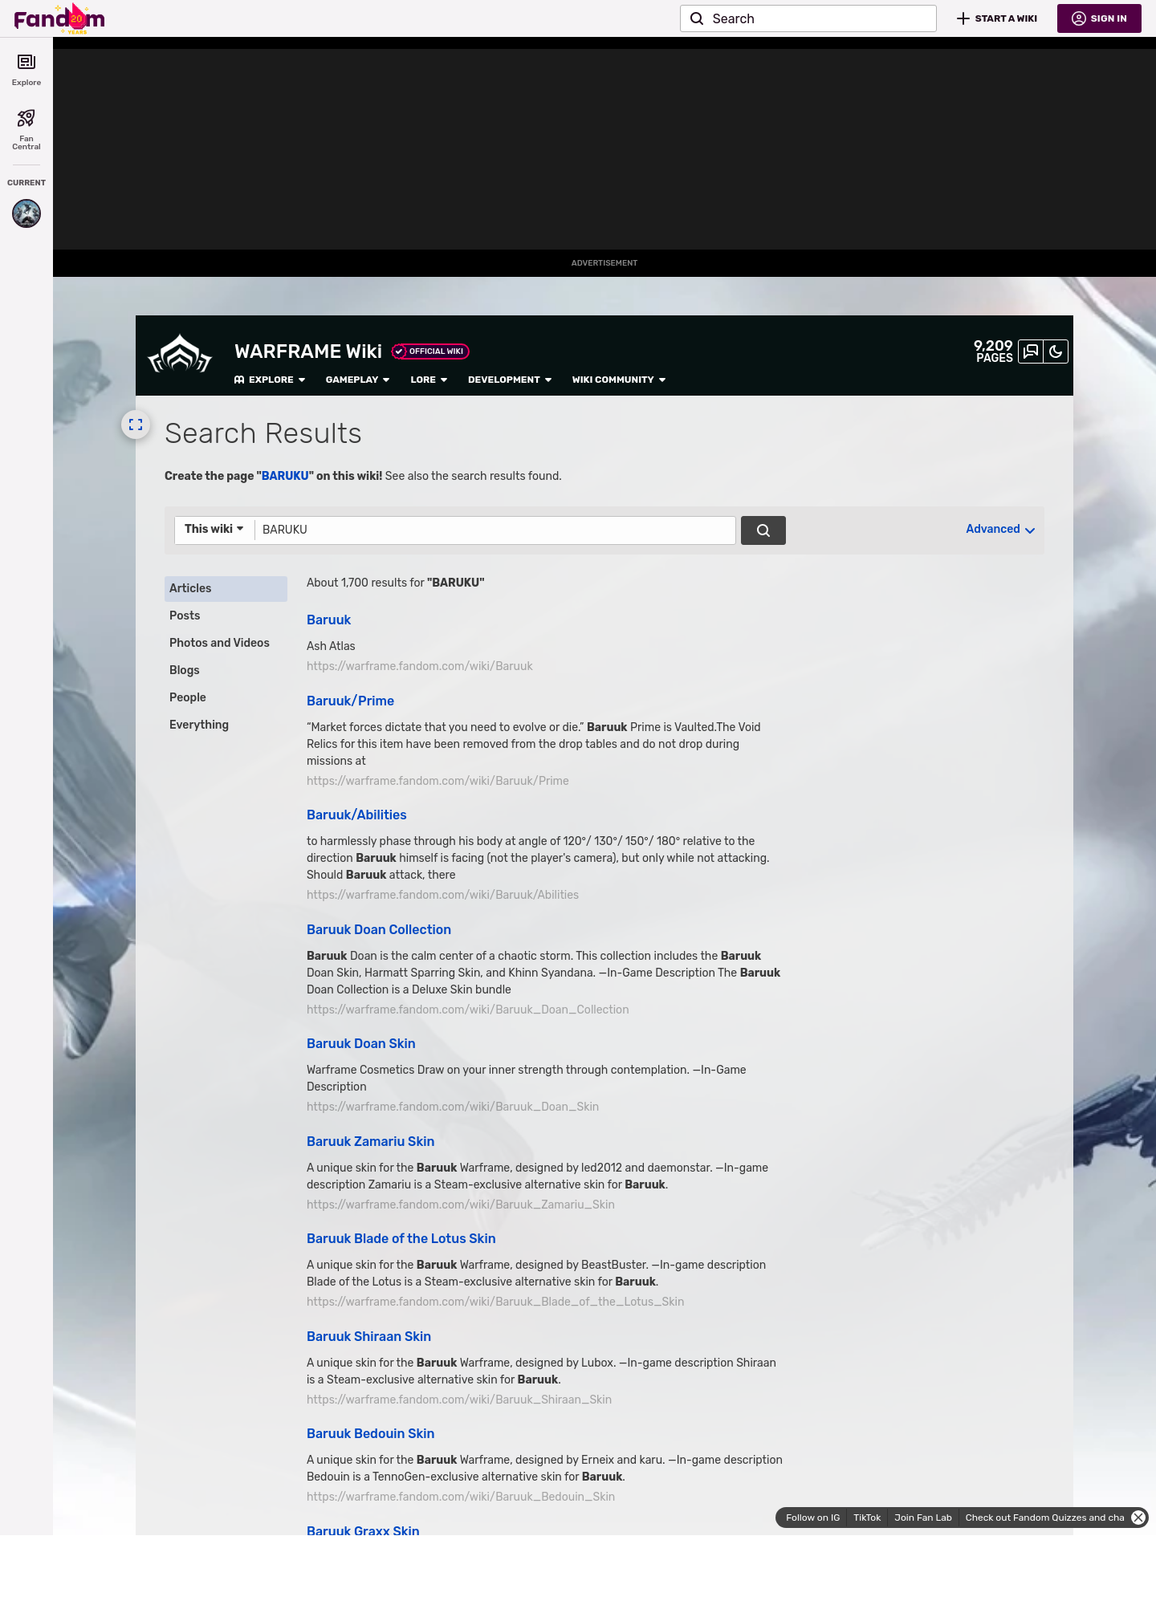Click the Baruuk_Zamariu_Skin URL text
Image resolution: width=1156 pixels, height=1605 pixels.
461,1205
